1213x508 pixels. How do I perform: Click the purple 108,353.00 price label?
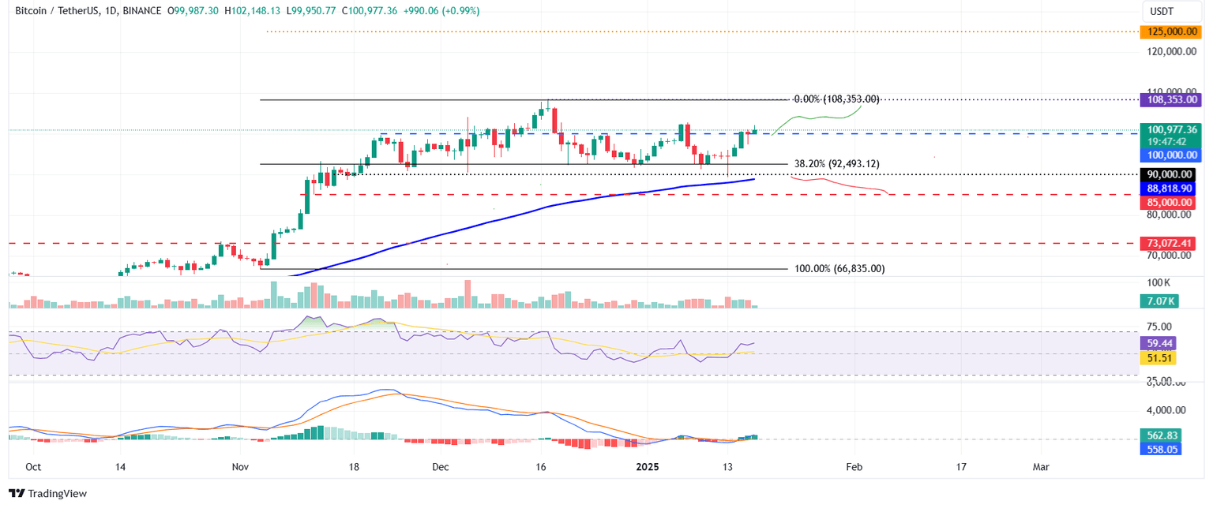1170,100
